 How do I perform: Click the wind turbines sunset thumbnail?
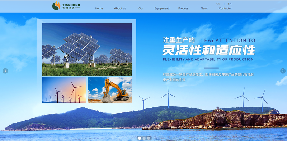[64, 90]
